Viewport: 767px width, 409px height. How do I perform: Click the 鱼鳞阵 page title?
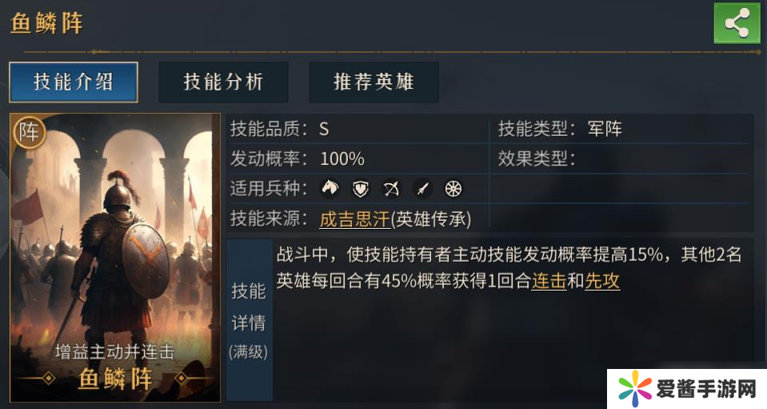coord(46,22)
